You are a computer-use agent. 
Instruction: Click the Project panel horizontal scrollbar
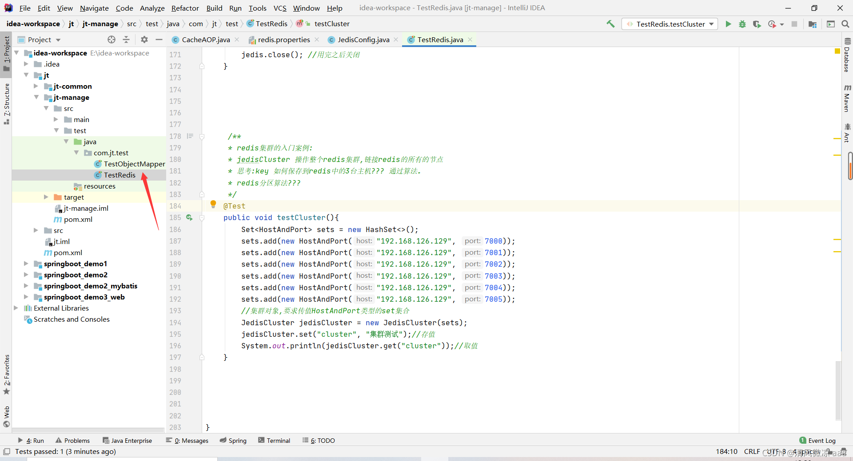click(88, 430)
